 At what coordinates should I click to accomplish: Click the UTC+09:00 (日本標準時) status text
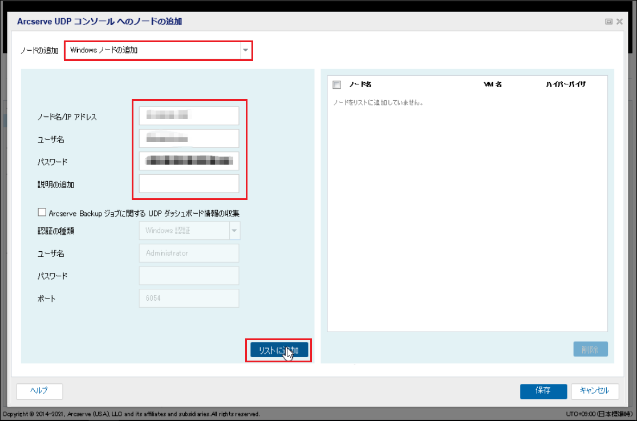point(599,414)
